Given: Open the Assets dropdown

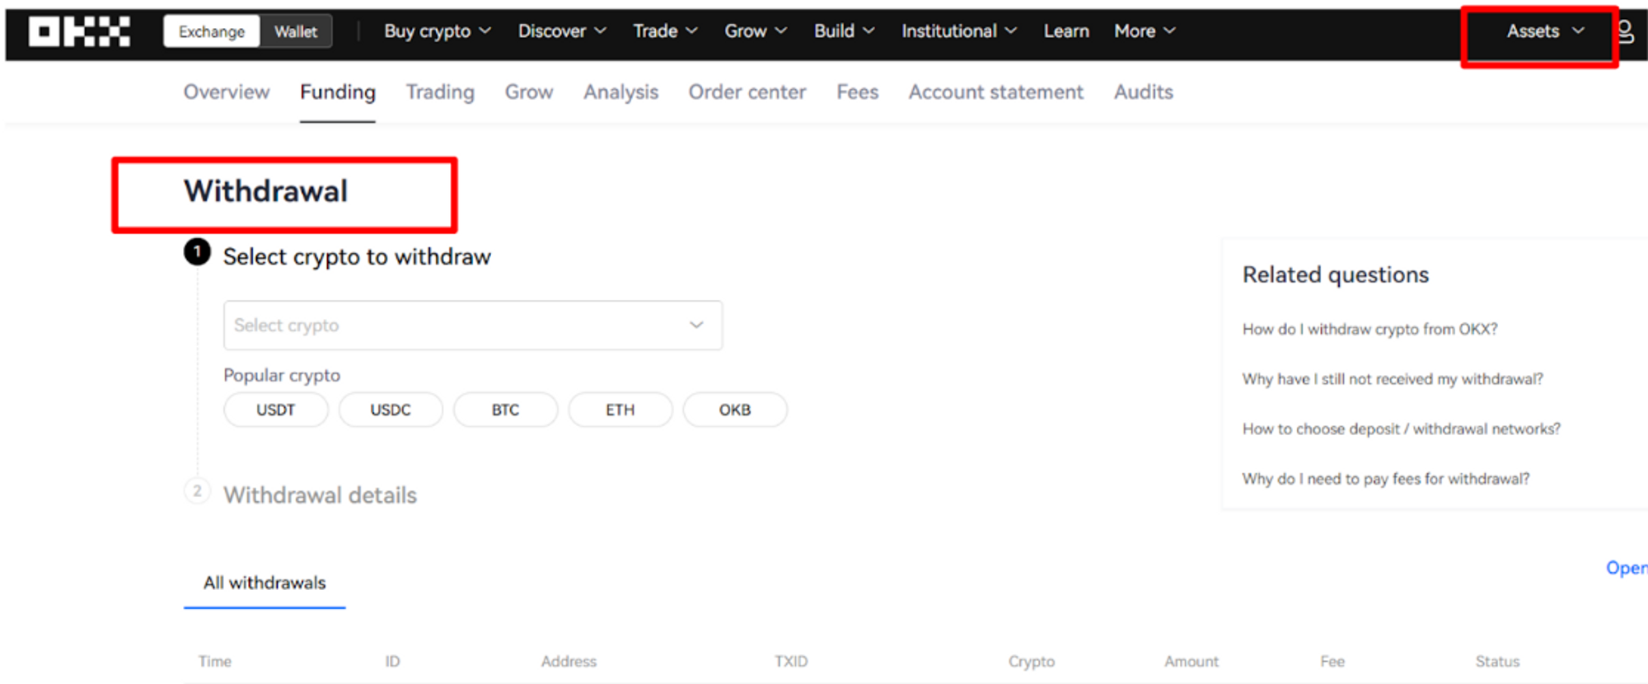Looking at the screenshot, I should pos(1544,31).
